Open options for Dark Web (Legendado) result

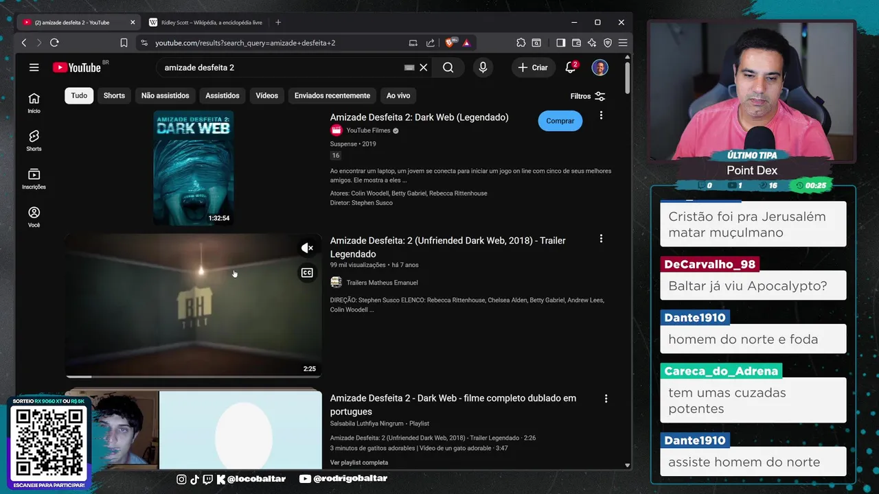(x=601, y=115)
